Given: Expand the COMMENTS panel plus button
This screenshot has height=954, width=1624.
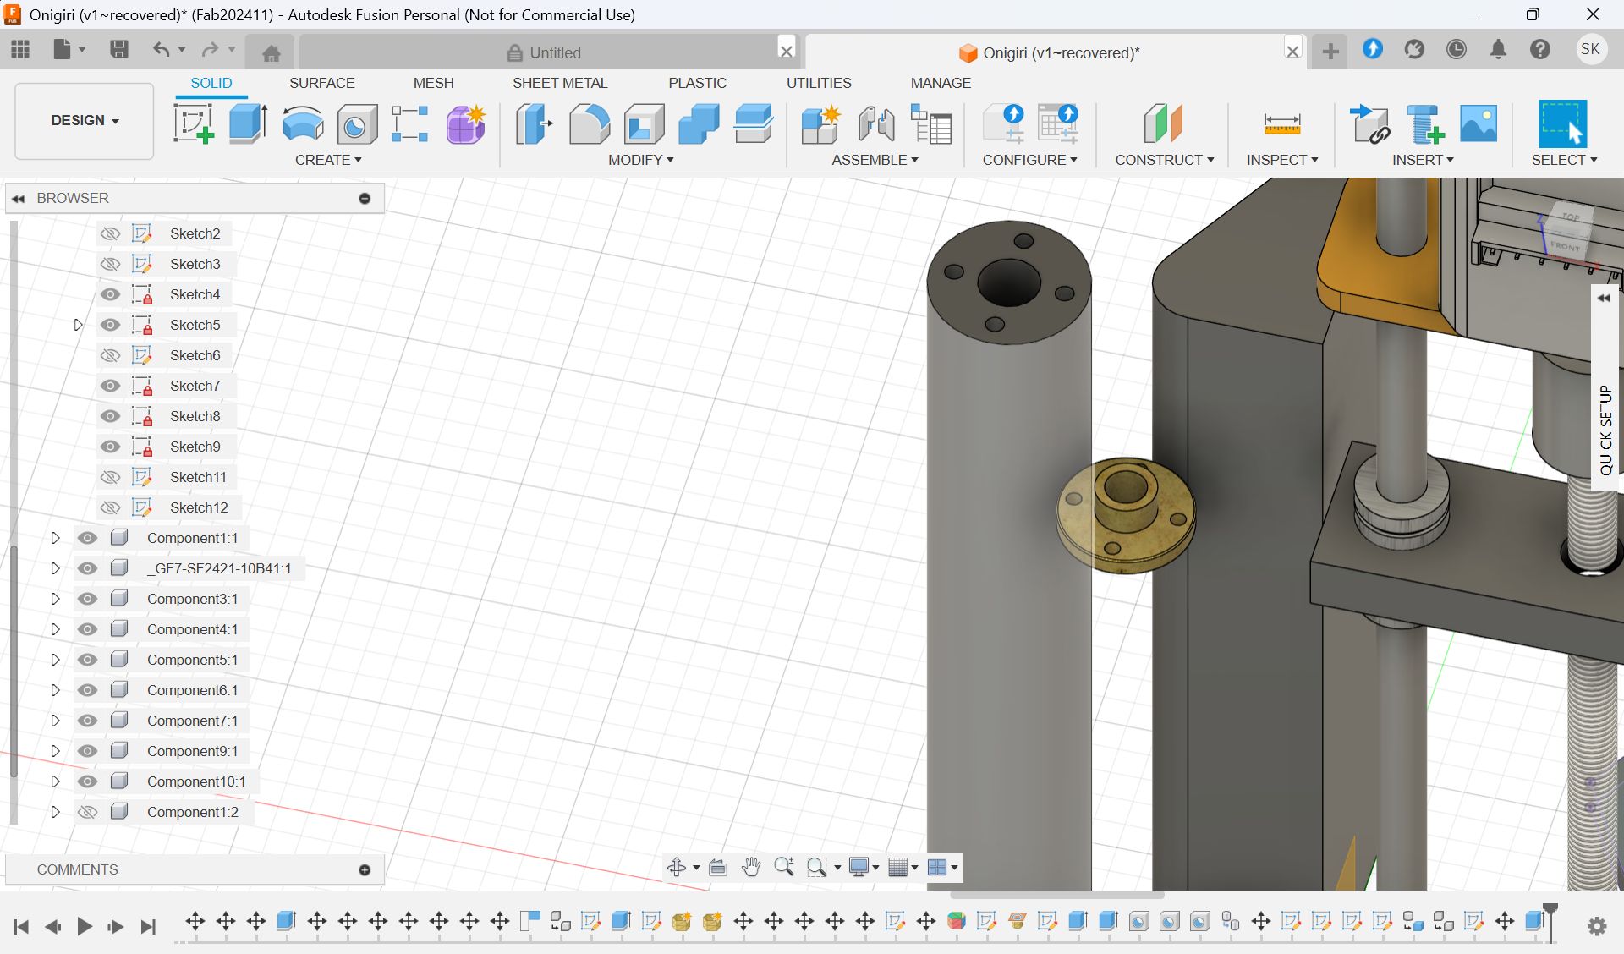Looking at the screenshot, I should click(x=365, y=869).
